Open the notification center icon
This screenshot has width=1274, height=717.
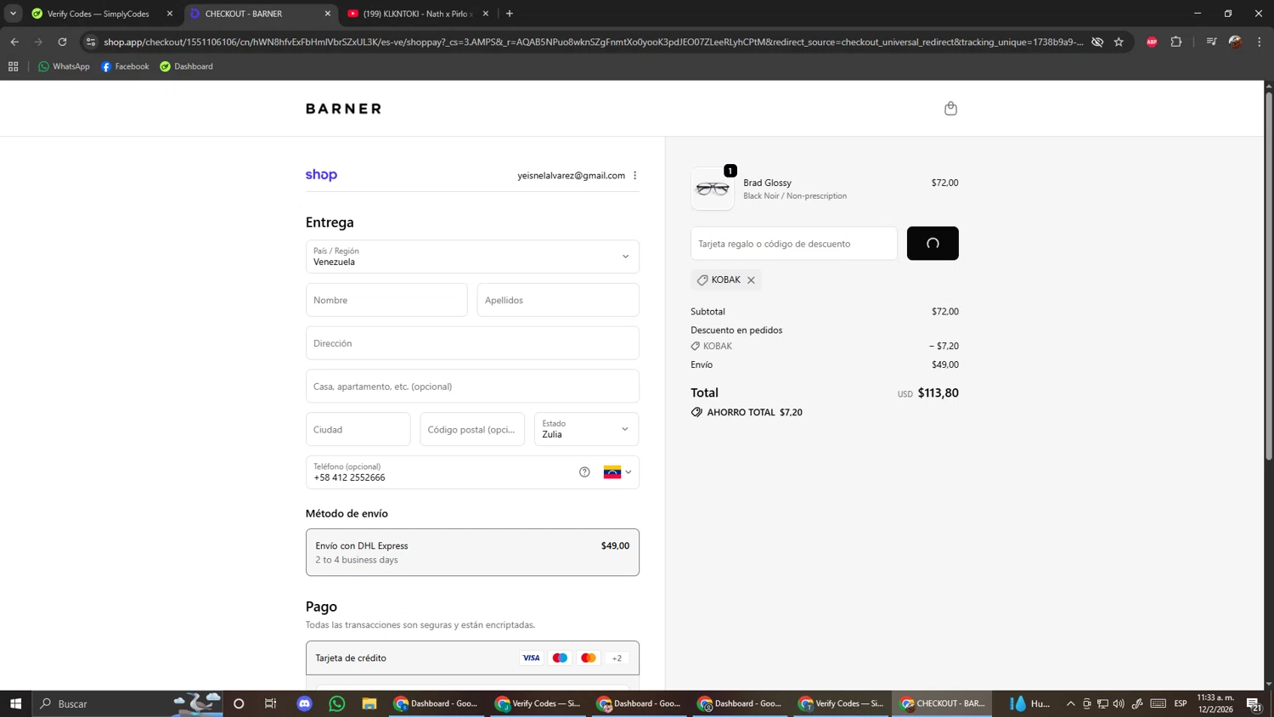point(1254,703)
